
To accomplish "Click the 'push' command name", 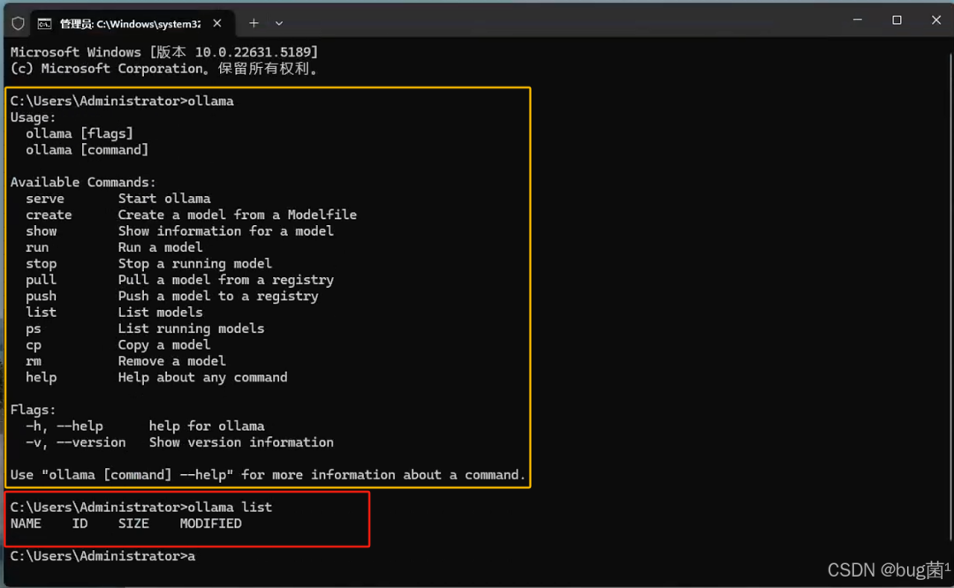I will (41, 296).
